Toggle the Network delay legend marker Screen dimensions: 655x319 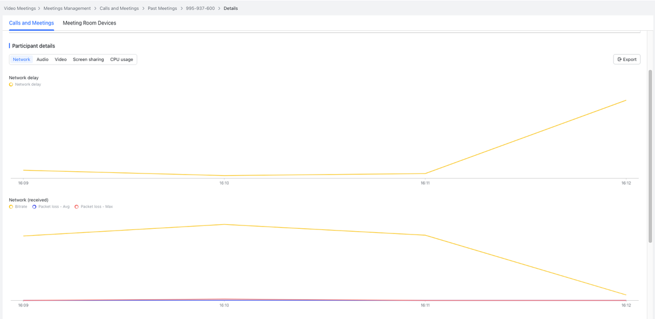(11, 84)
